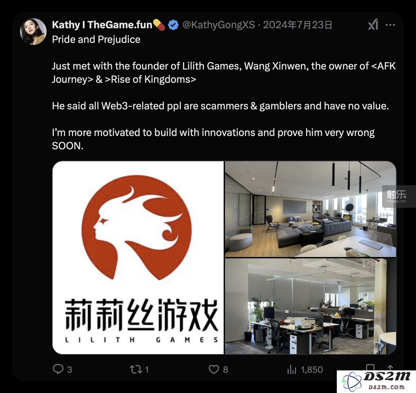
Task: Open Kathy's profile picture avatar
Action: coord(33,32)
